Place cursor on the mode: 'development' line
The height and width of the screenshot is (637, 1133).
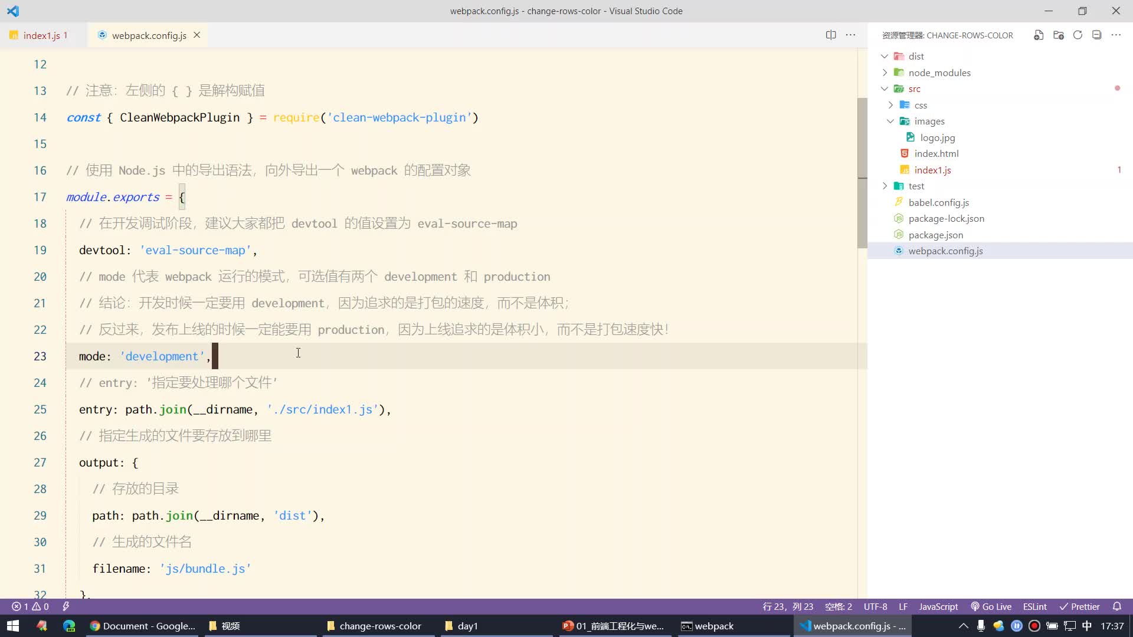[x=145, y=356]
